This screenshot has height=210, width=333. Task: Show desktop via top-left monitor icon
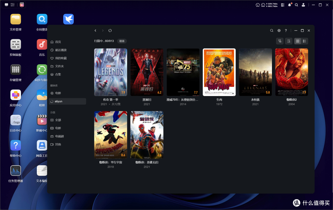click(6, 5)
